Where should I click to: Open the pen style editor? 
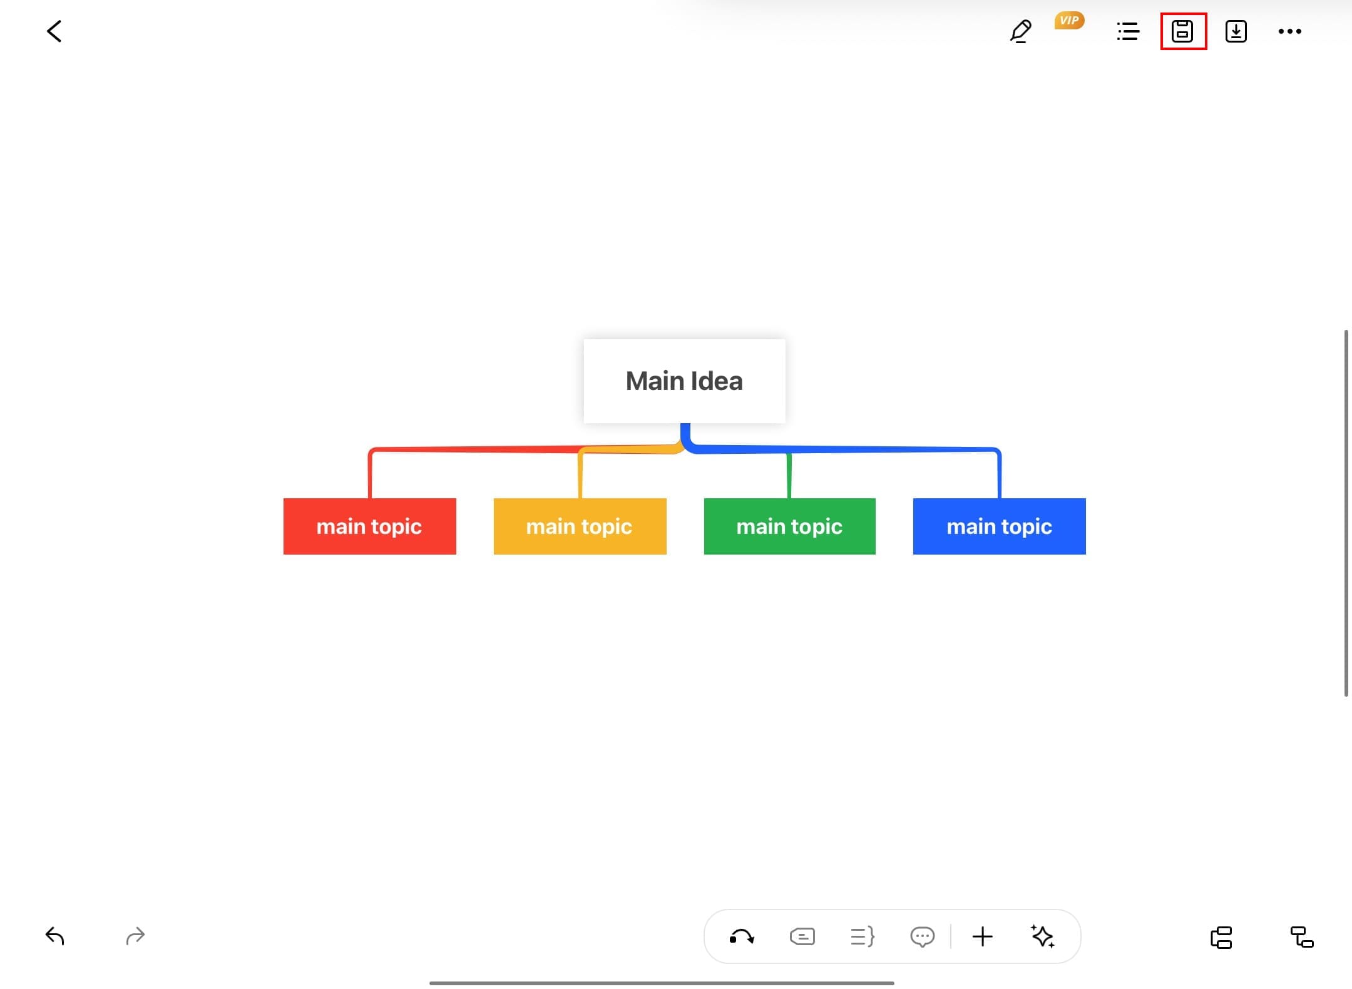1020,31
